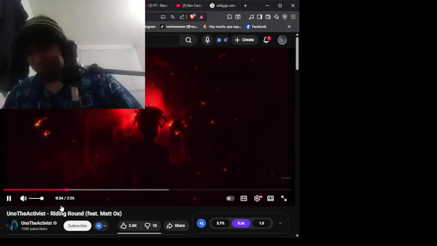The height and width of the screenshot is (246, 437).
Task: Expand the vidIQ stats panel chevron
Action: click(x=280, y=223)
